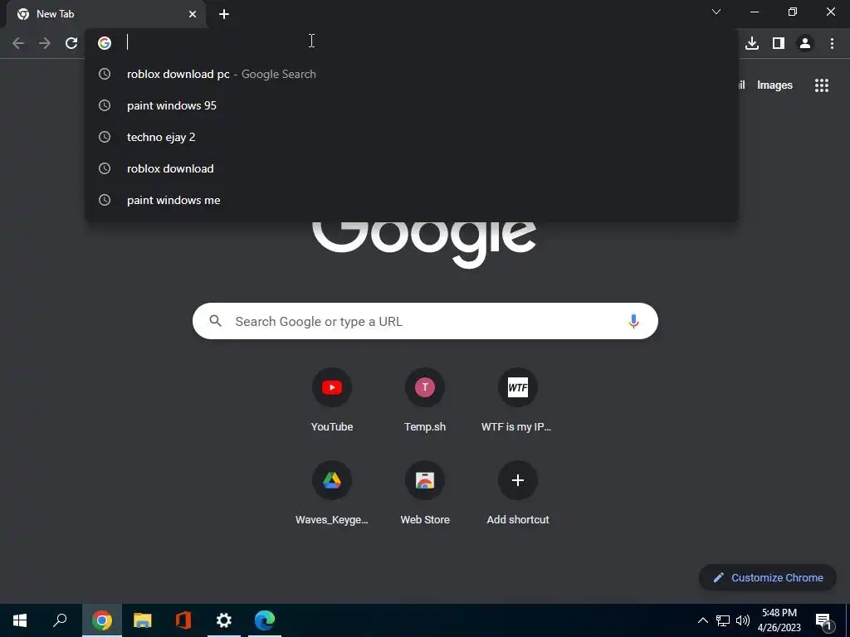Open the Chrome downloads icon
The width and height of the screenshot is (850, 637).
click(x=752, y=43)
